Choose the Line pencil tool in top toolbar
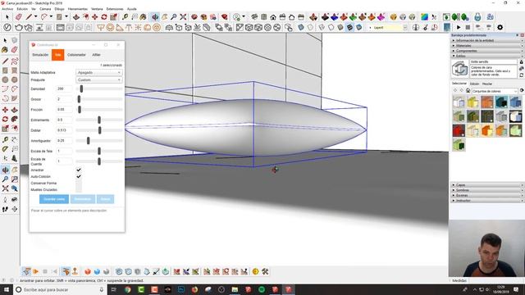525x295 pixels. point(30,16)
